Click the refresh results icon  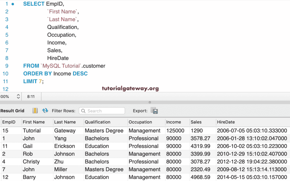pos(45,111)
